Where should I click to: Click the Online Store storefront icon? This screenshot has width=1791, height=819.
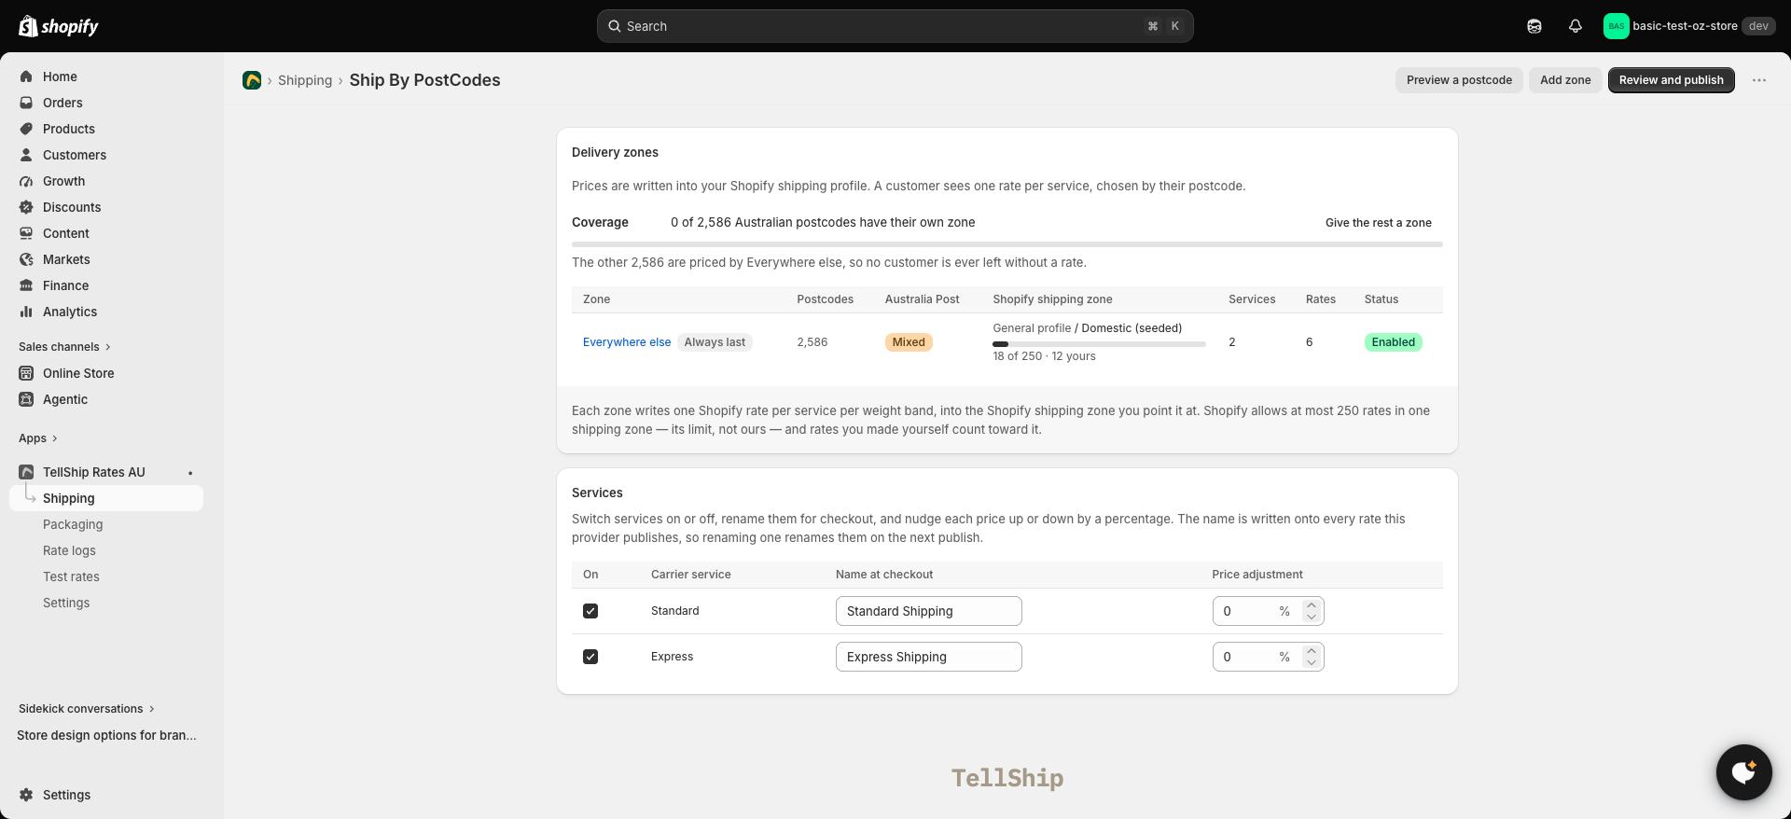pyautogui.click(x=26, y=373)
